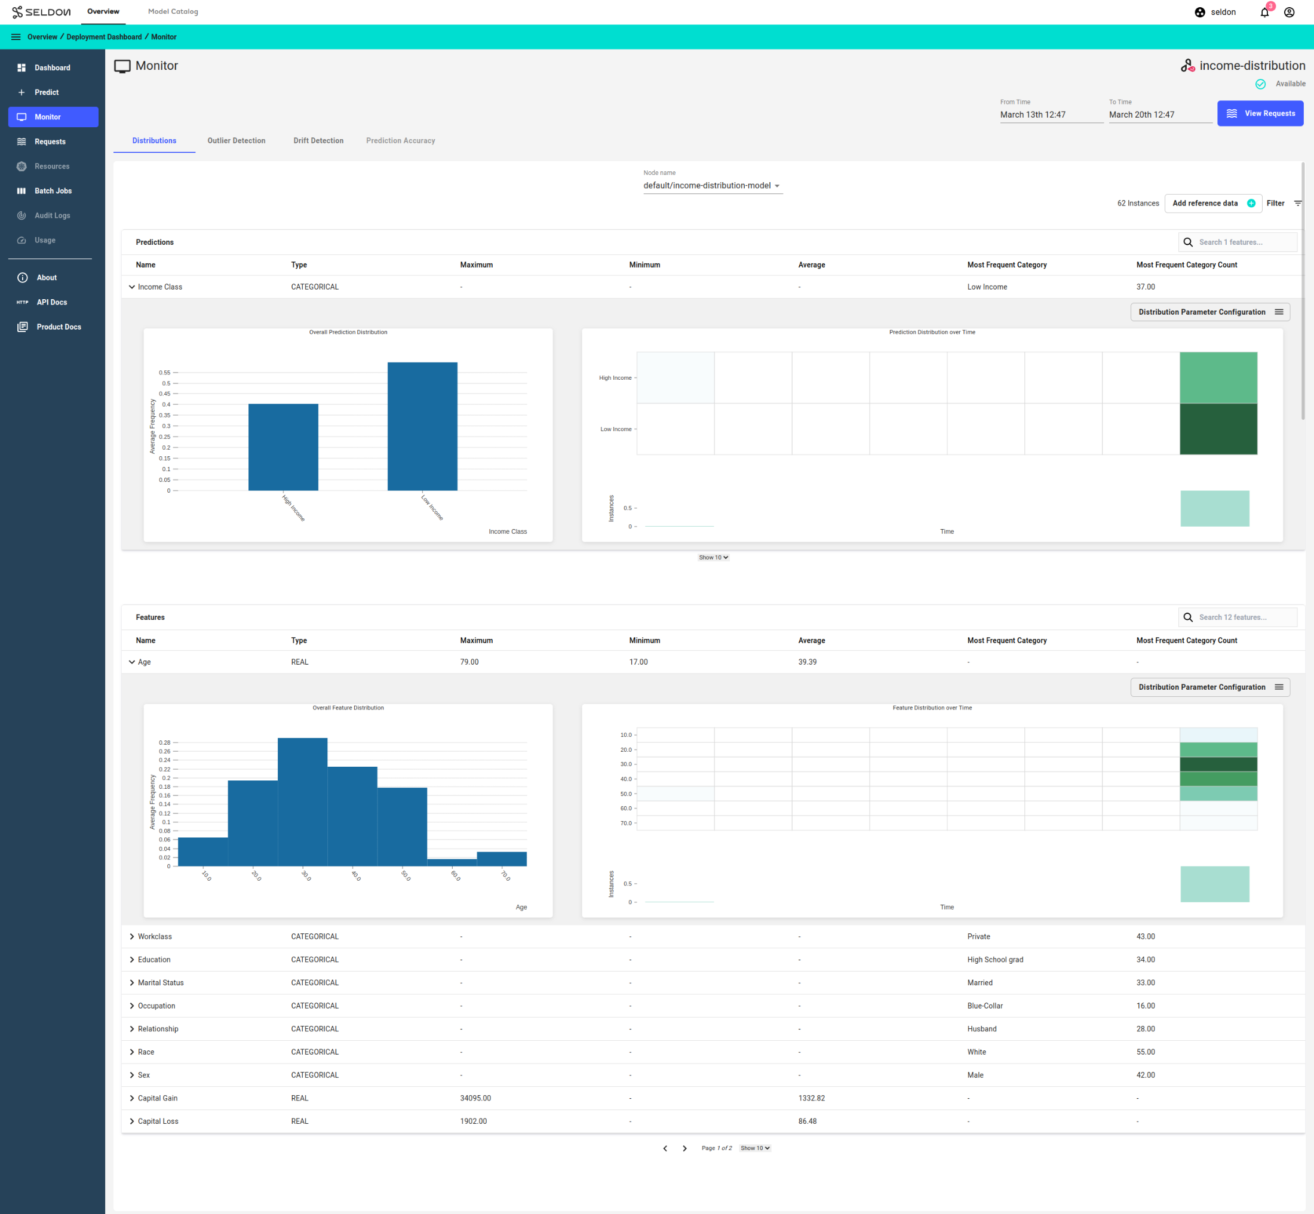Open Distribution Parameter Configuration for Income Class
Viewport: 1314px width, 1214px height.
coord(1210,312)
